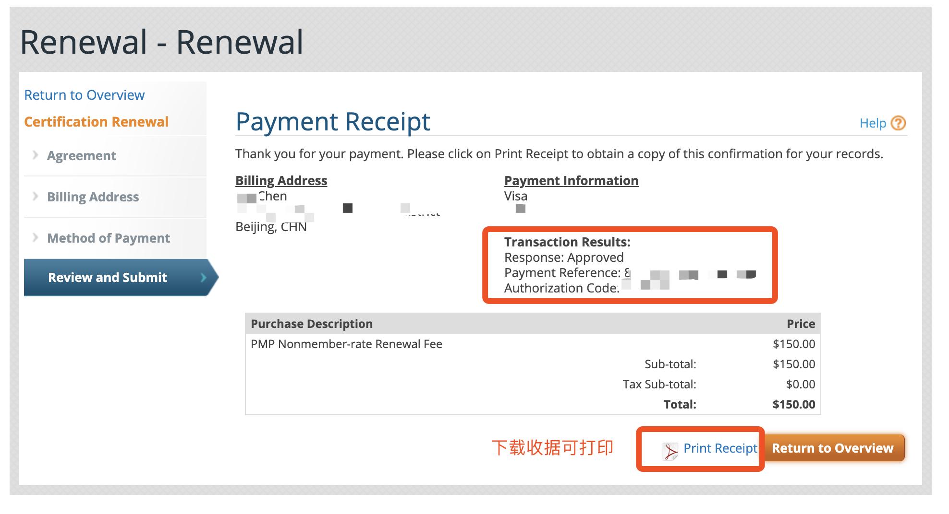This screenshot has height=514, width=949.
Task: Select the Agreement step in sidebar
Action: click(81, 155)
